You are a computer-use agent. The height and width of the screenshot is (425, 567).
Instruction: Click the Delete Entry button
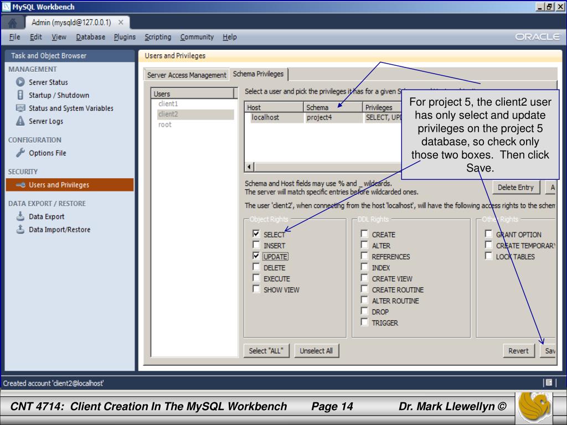coord(516,187)
